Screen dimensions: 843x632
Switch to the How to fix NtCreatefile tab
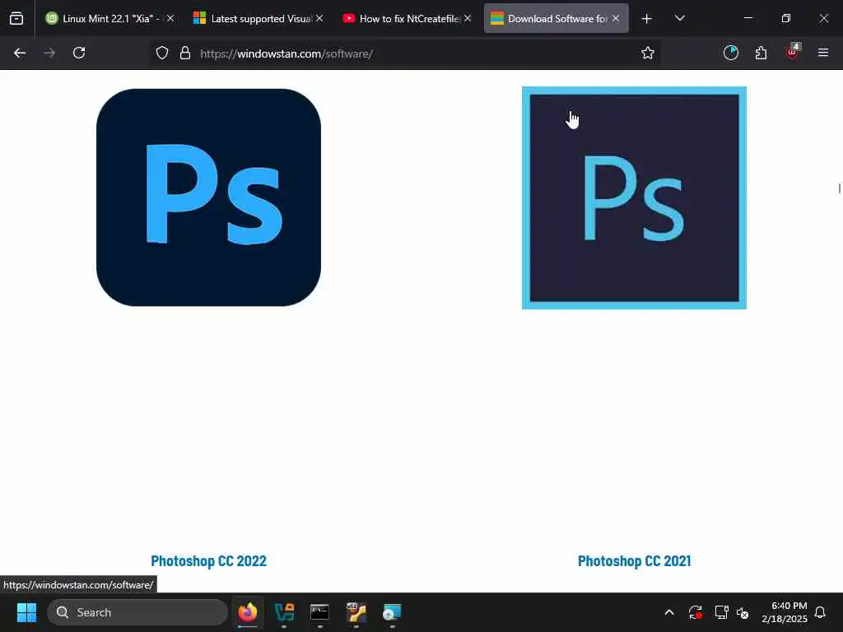click(408, 18)
